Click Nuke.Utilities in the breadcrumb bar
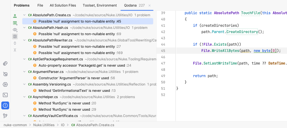This screenshot has height=128, width=287. click(44, 125)
